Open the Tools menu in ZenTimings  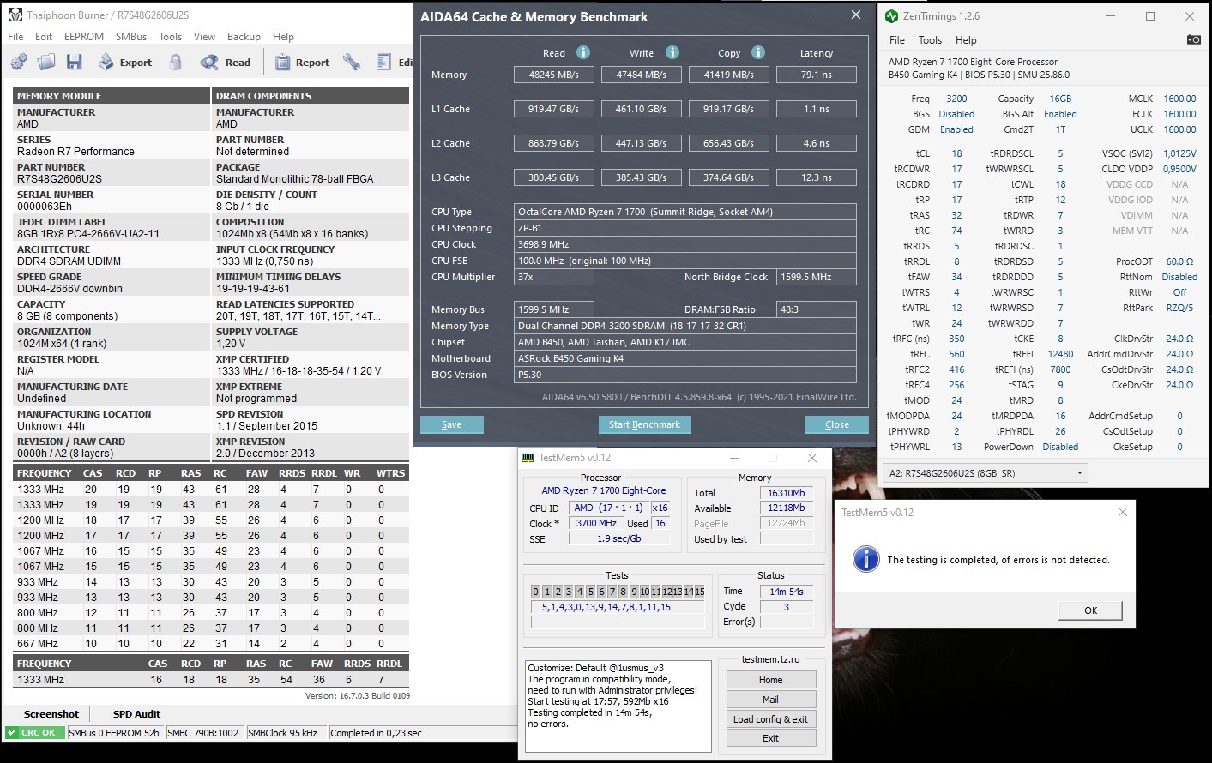[x=930, y=40]
